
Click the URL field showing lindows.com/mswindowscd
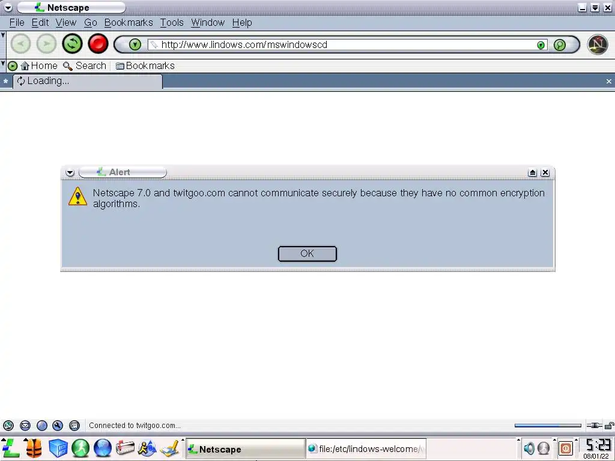pos(347,44)
